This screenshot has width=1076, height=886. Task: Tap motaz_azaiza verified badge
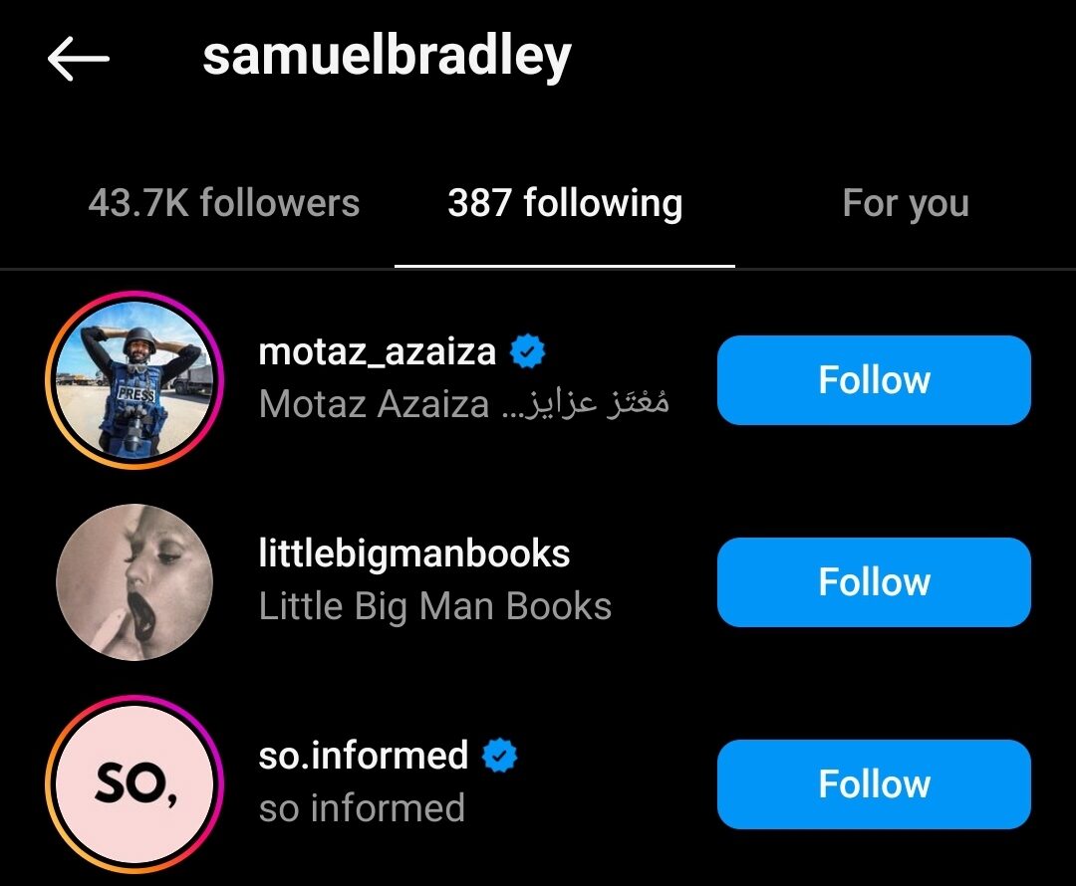(x=527, y=351)
